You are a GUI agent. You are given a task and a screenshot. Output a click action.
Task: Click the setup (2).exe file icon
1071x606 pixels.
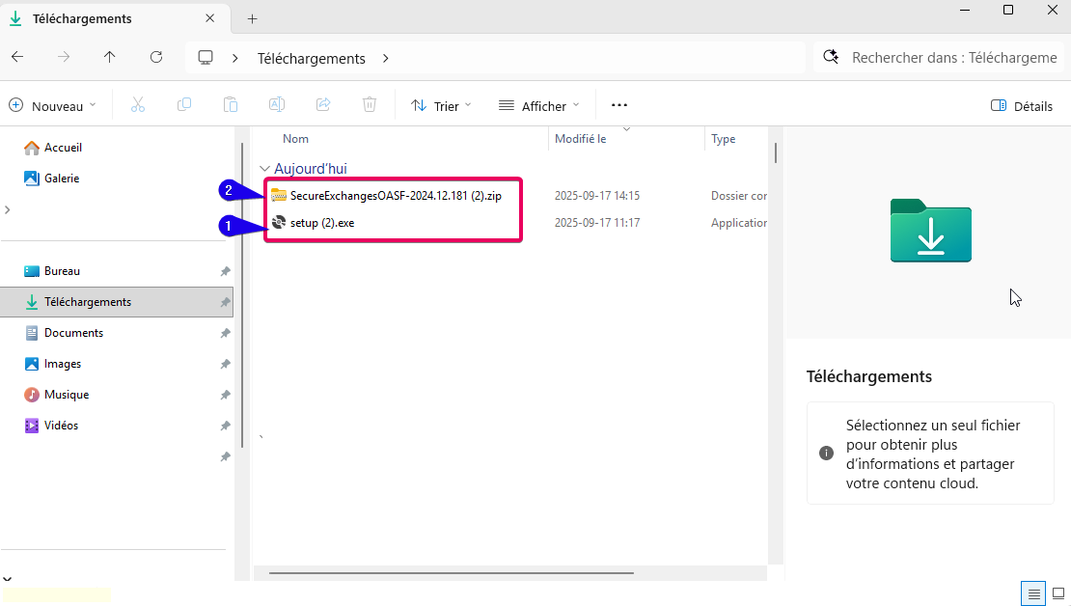[278, 222]
